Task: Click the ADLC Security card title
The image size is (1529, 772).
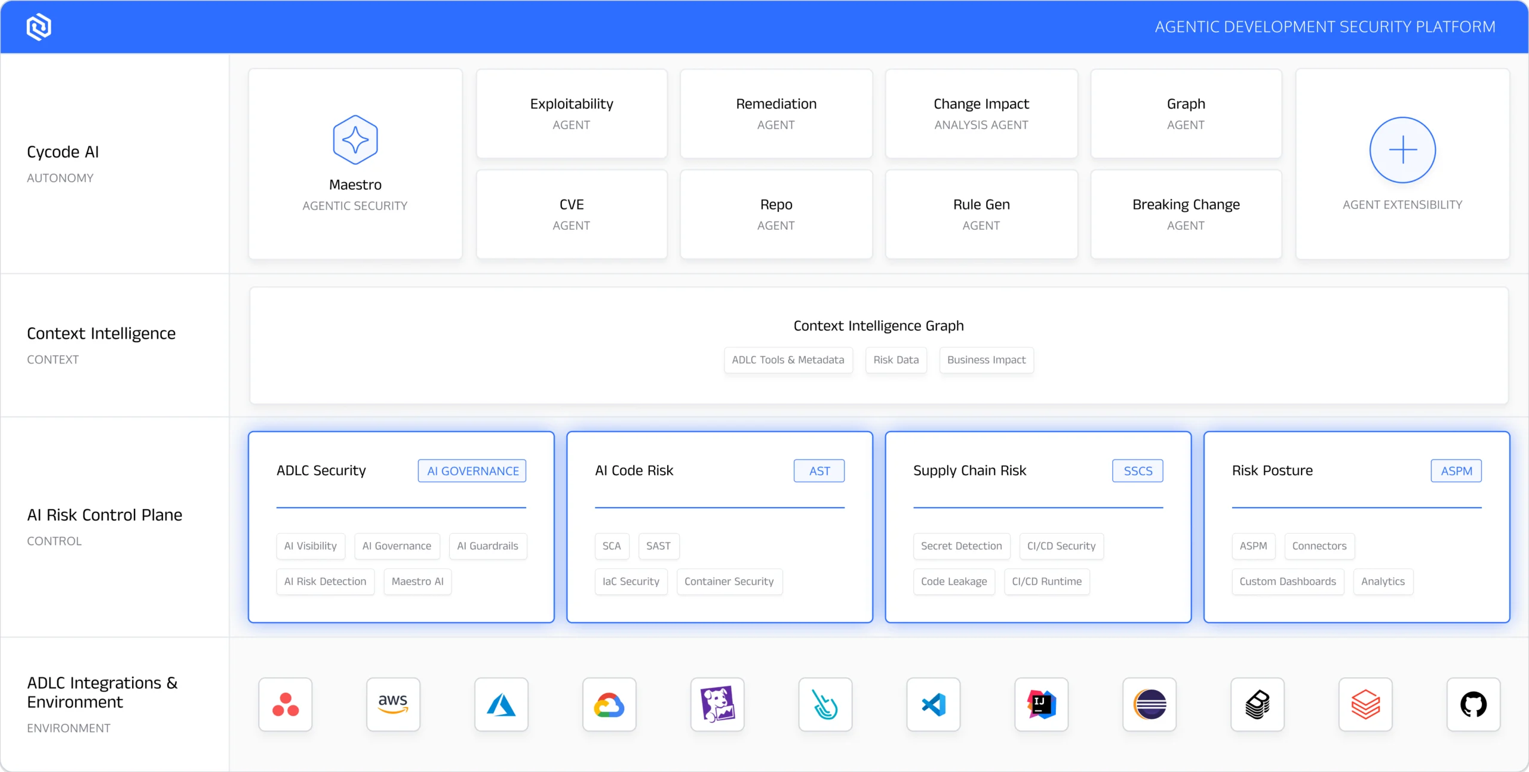Action: (x=321, y=470)
